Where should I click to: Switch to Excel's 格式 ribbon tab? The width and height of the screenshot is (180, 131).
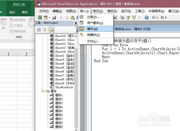click(x=25, y=12)
